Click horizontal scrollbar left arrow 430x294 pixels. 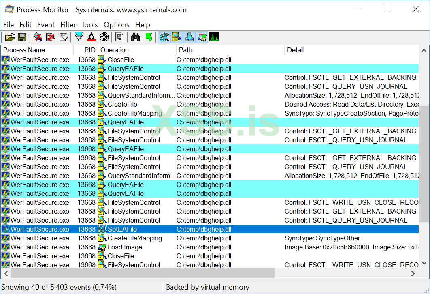(x=6, y=273)
